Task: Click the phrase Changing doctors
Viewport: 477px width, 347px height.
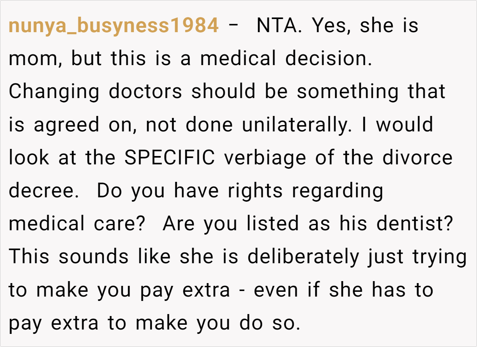Action: point(95,92)
